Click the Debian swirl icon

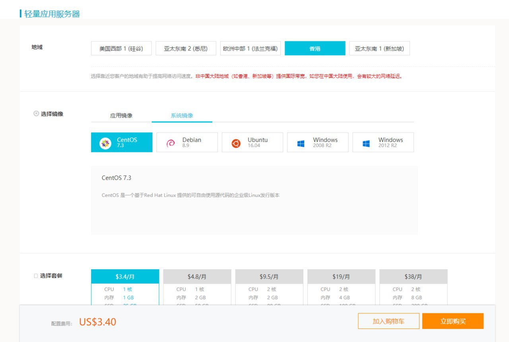(x=171, y=143)
